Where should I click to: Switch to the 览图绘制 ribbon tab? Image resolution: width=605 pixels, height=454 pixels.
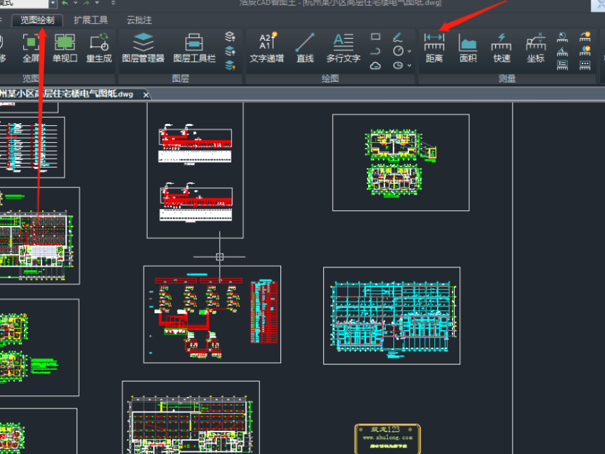click(x=37, y=20)
